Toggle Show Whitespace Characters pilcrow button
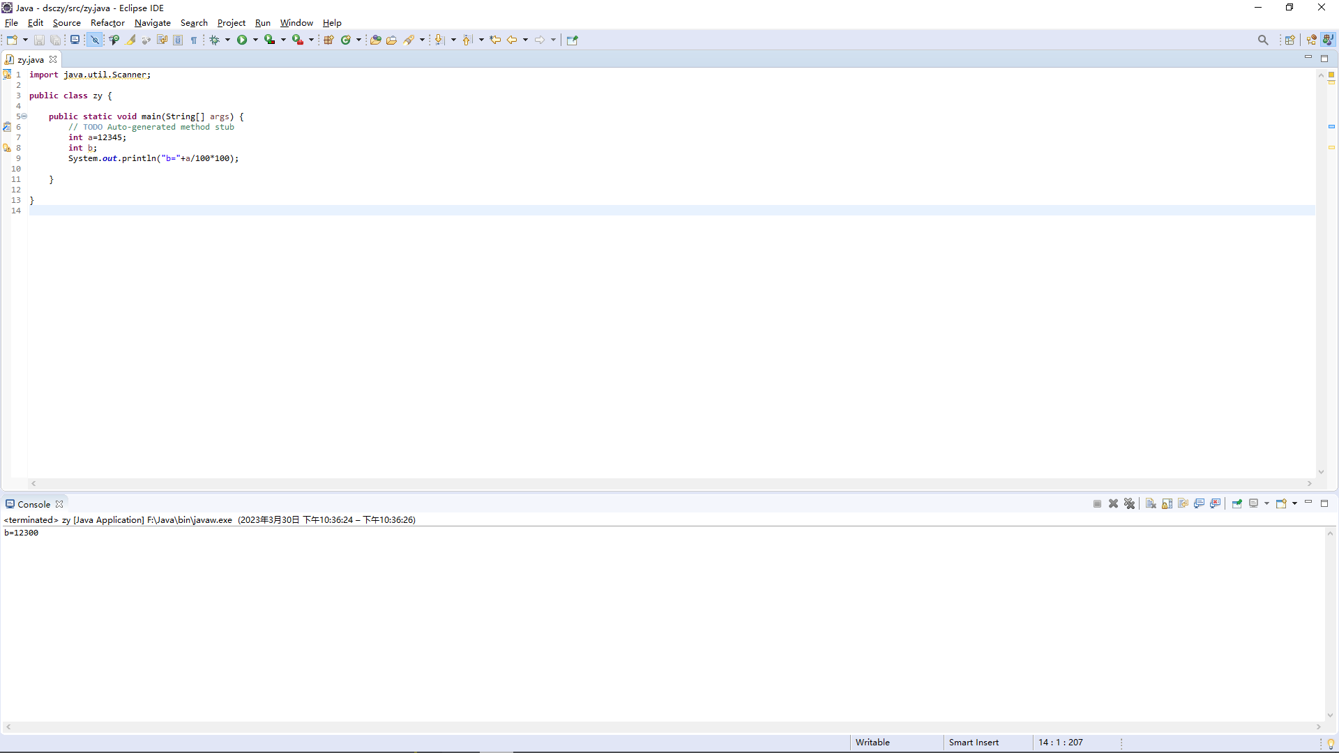1339x753 pixels. [x=194, y=40]
